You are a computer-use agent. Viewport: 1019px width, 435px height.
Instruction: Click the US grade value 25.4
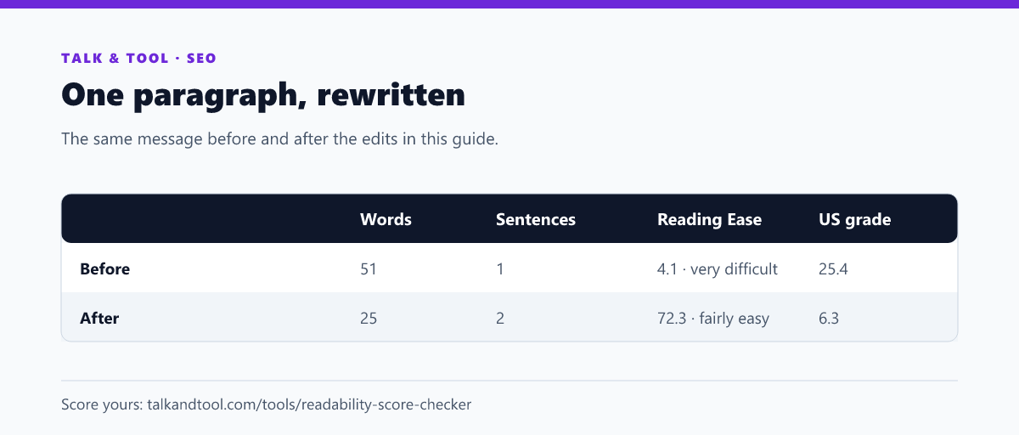[834, 269]
